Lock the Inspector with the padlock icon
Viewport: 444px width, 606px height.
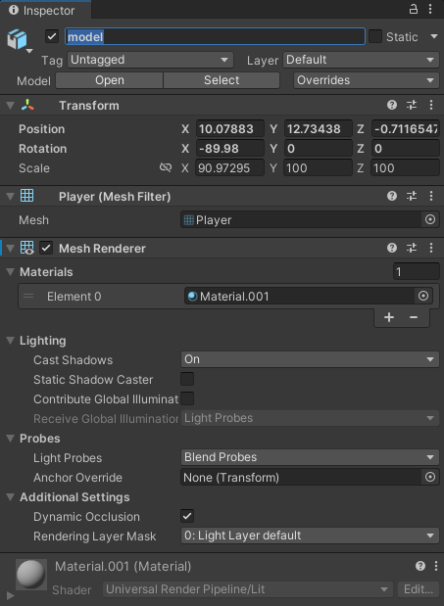pyautogui.click(x=413, y=9)
